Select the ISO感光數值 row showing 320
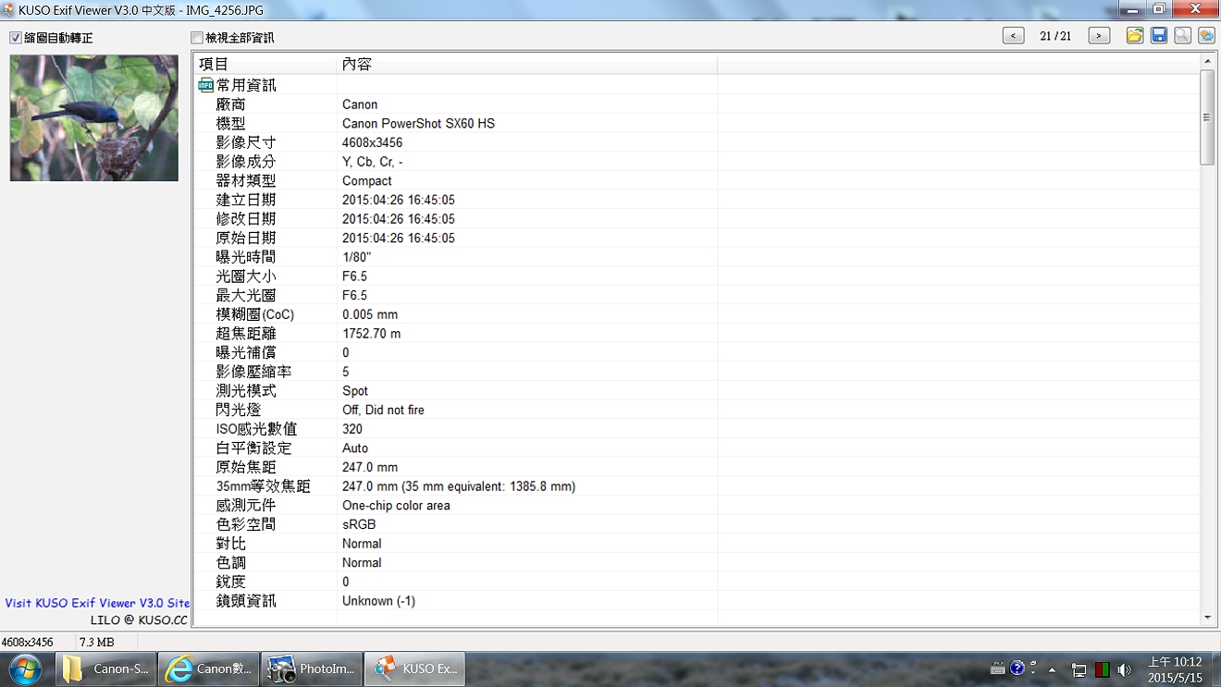 pos(697,429)
